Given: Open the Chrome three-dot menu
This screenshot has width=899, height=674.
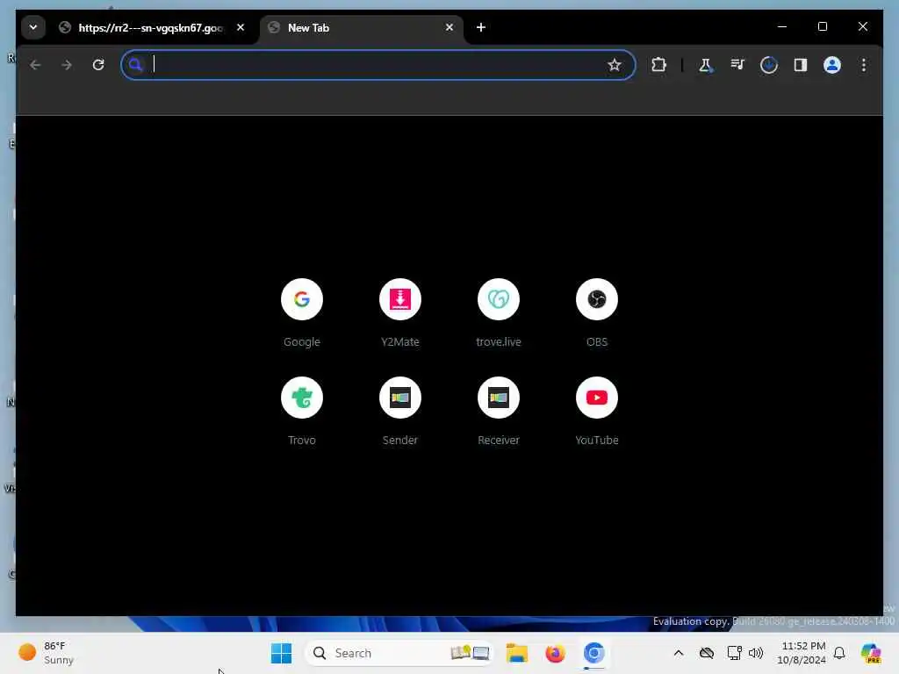Looking at the screenshot, I should point(864,65).
